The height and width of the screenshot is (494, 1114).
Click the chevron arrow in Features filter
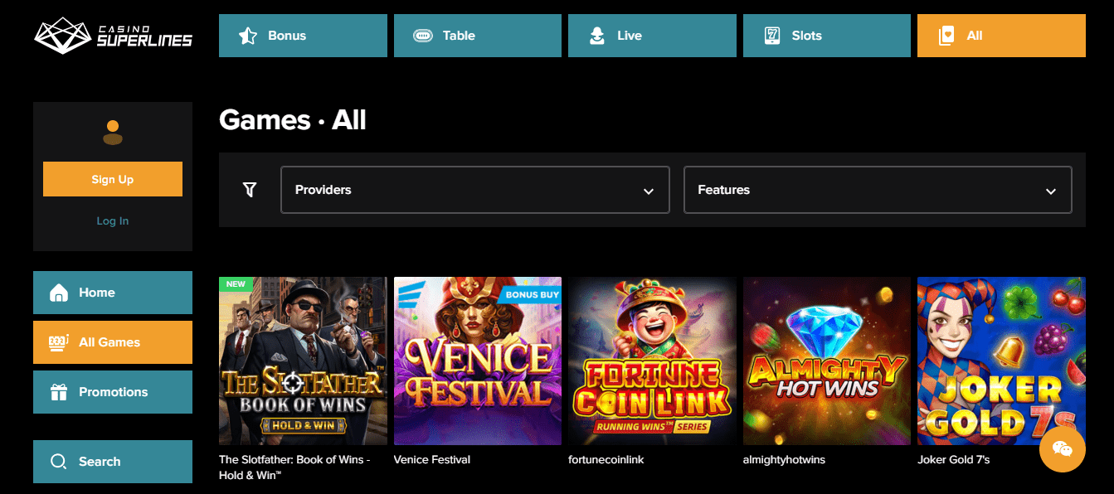point(1050,191)
